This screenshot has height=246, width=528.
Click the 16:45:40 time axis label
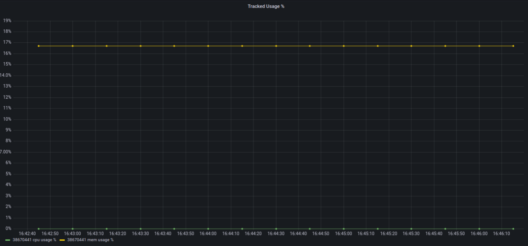pos(434,234)
